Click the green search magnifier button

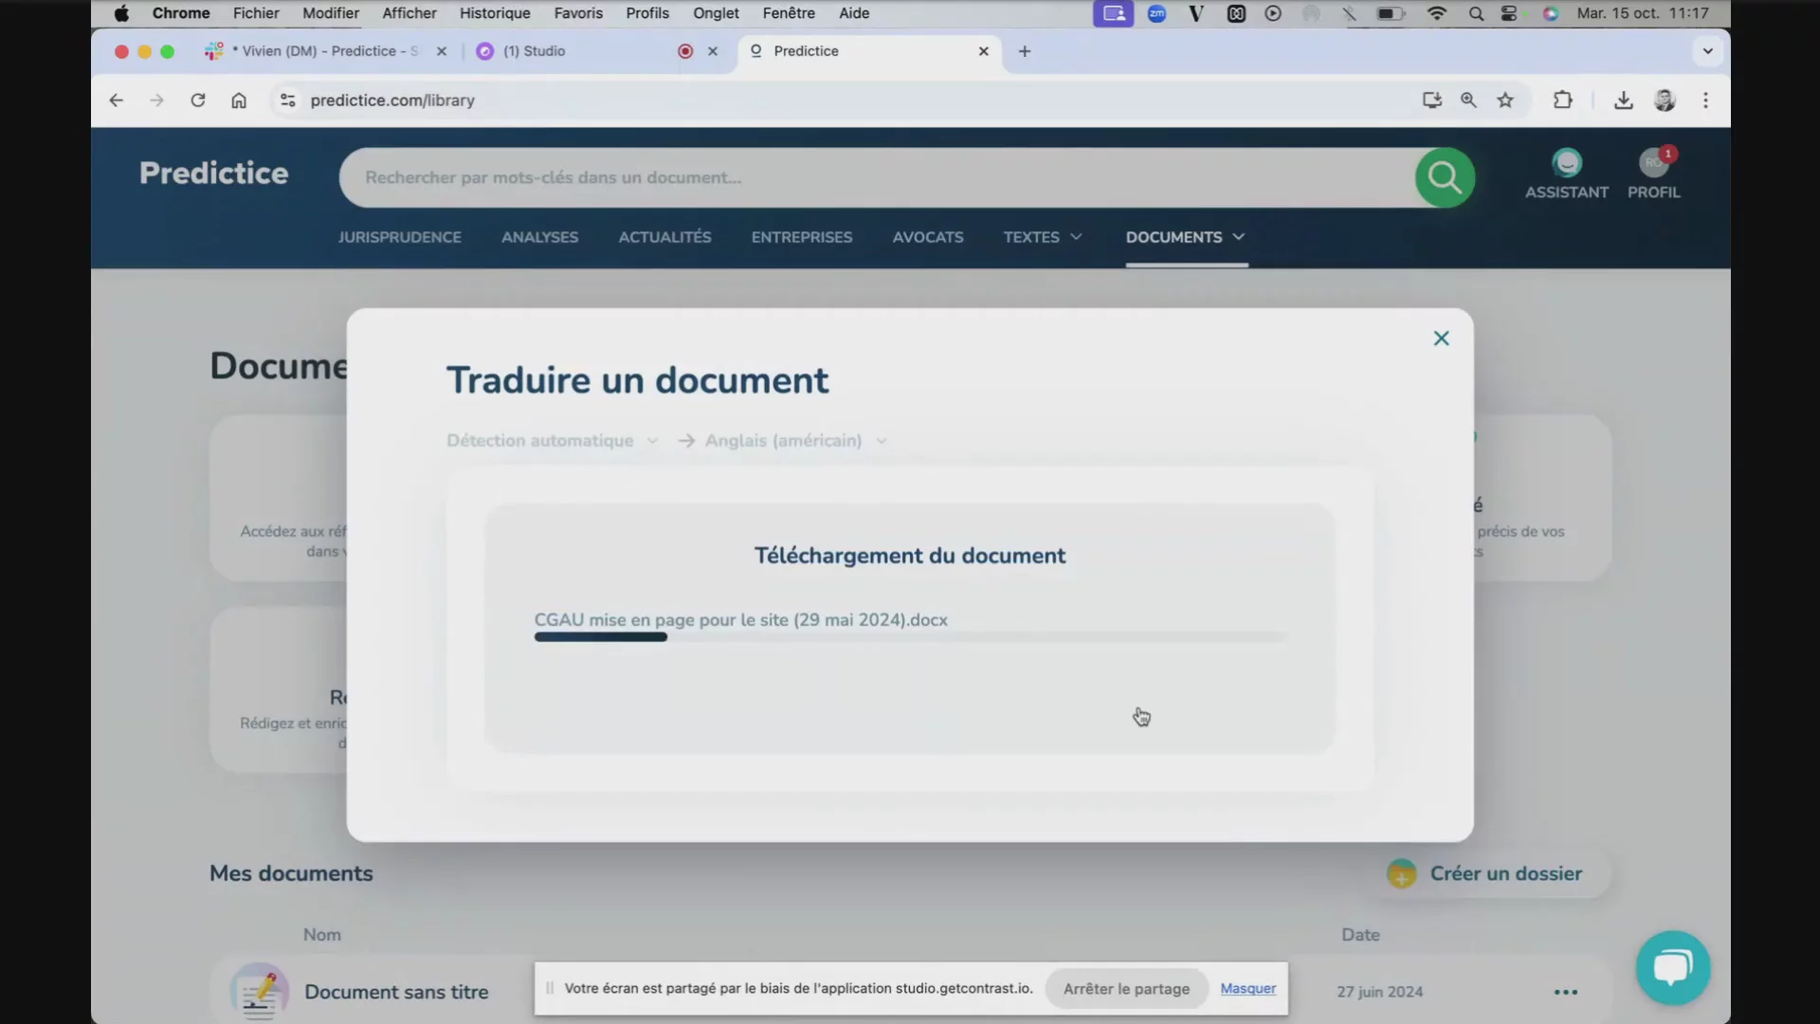[1445, 177]
